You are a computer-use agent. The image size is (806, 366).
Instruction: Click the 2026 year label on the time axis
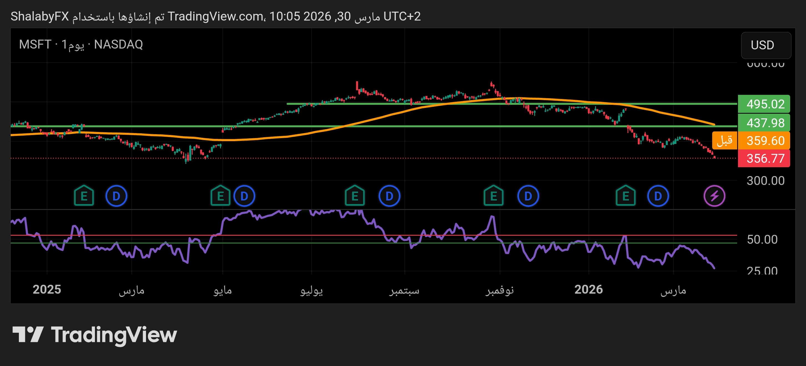pos(588,289)
